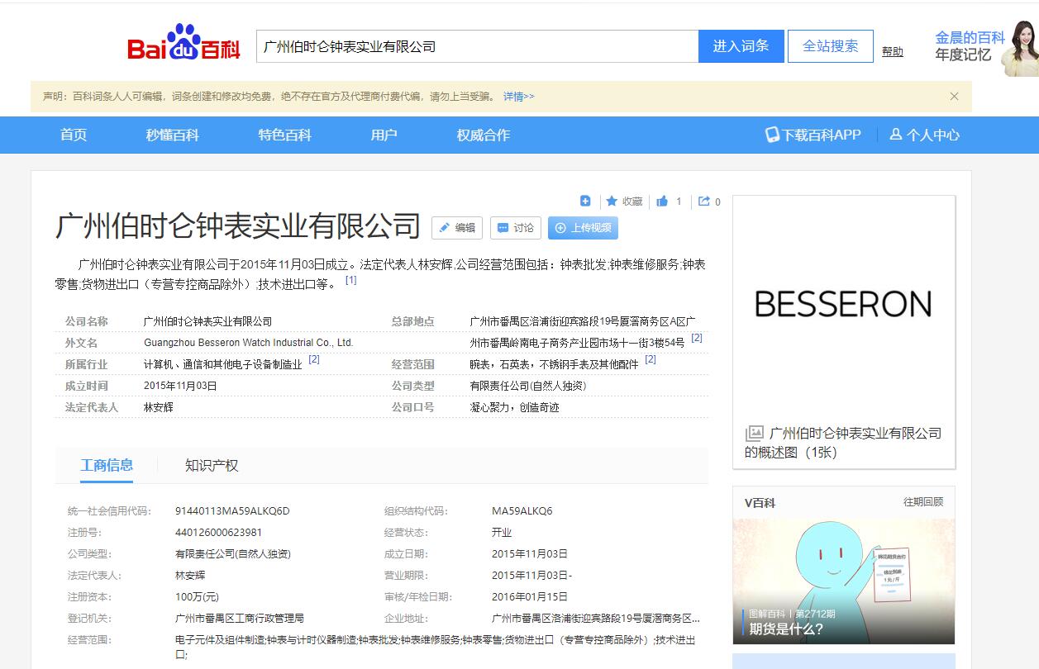The height and width of the screenshot is (669, 1039).
Task: Click 期货是什么? title text
Action: 786,629
